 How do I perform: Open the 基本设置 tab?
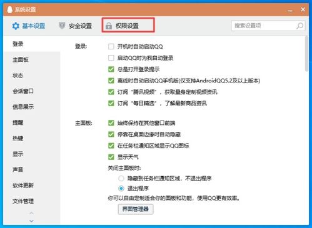point(29,26)
